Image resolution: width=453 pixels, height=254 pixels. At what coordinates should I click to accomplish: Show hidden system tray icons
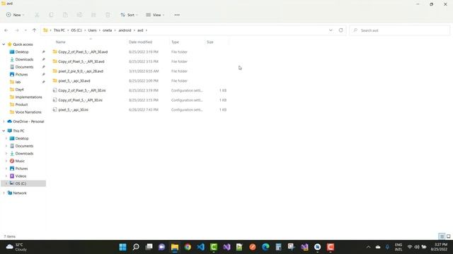click(x=368, y=247)
